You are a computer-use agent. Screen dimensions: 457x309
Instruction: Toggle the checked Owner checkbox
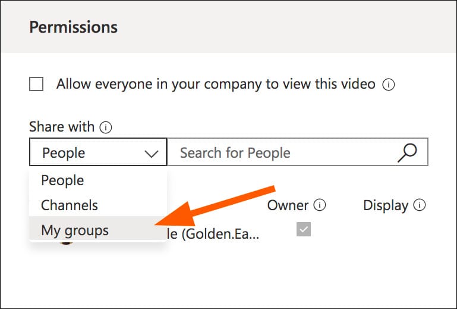(304, 230)
